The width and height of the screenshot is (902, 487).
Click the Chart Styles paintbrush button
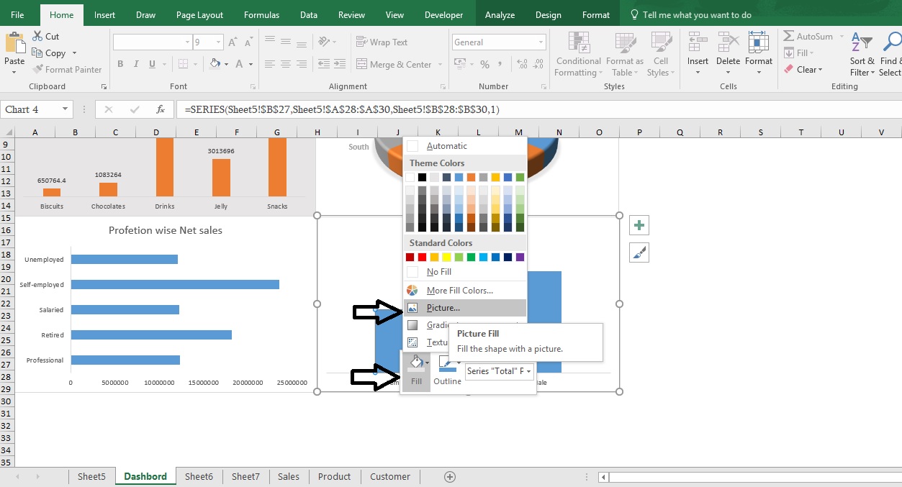[x=639, y=252]
